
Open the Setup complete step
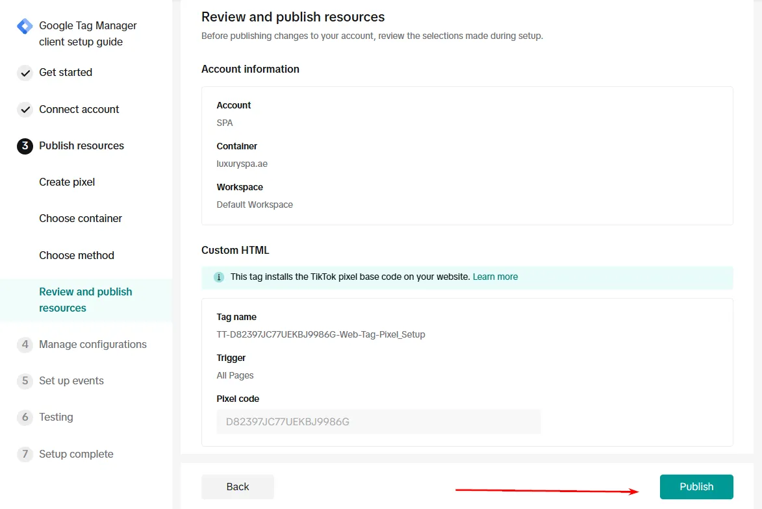(x=76, y=454)
